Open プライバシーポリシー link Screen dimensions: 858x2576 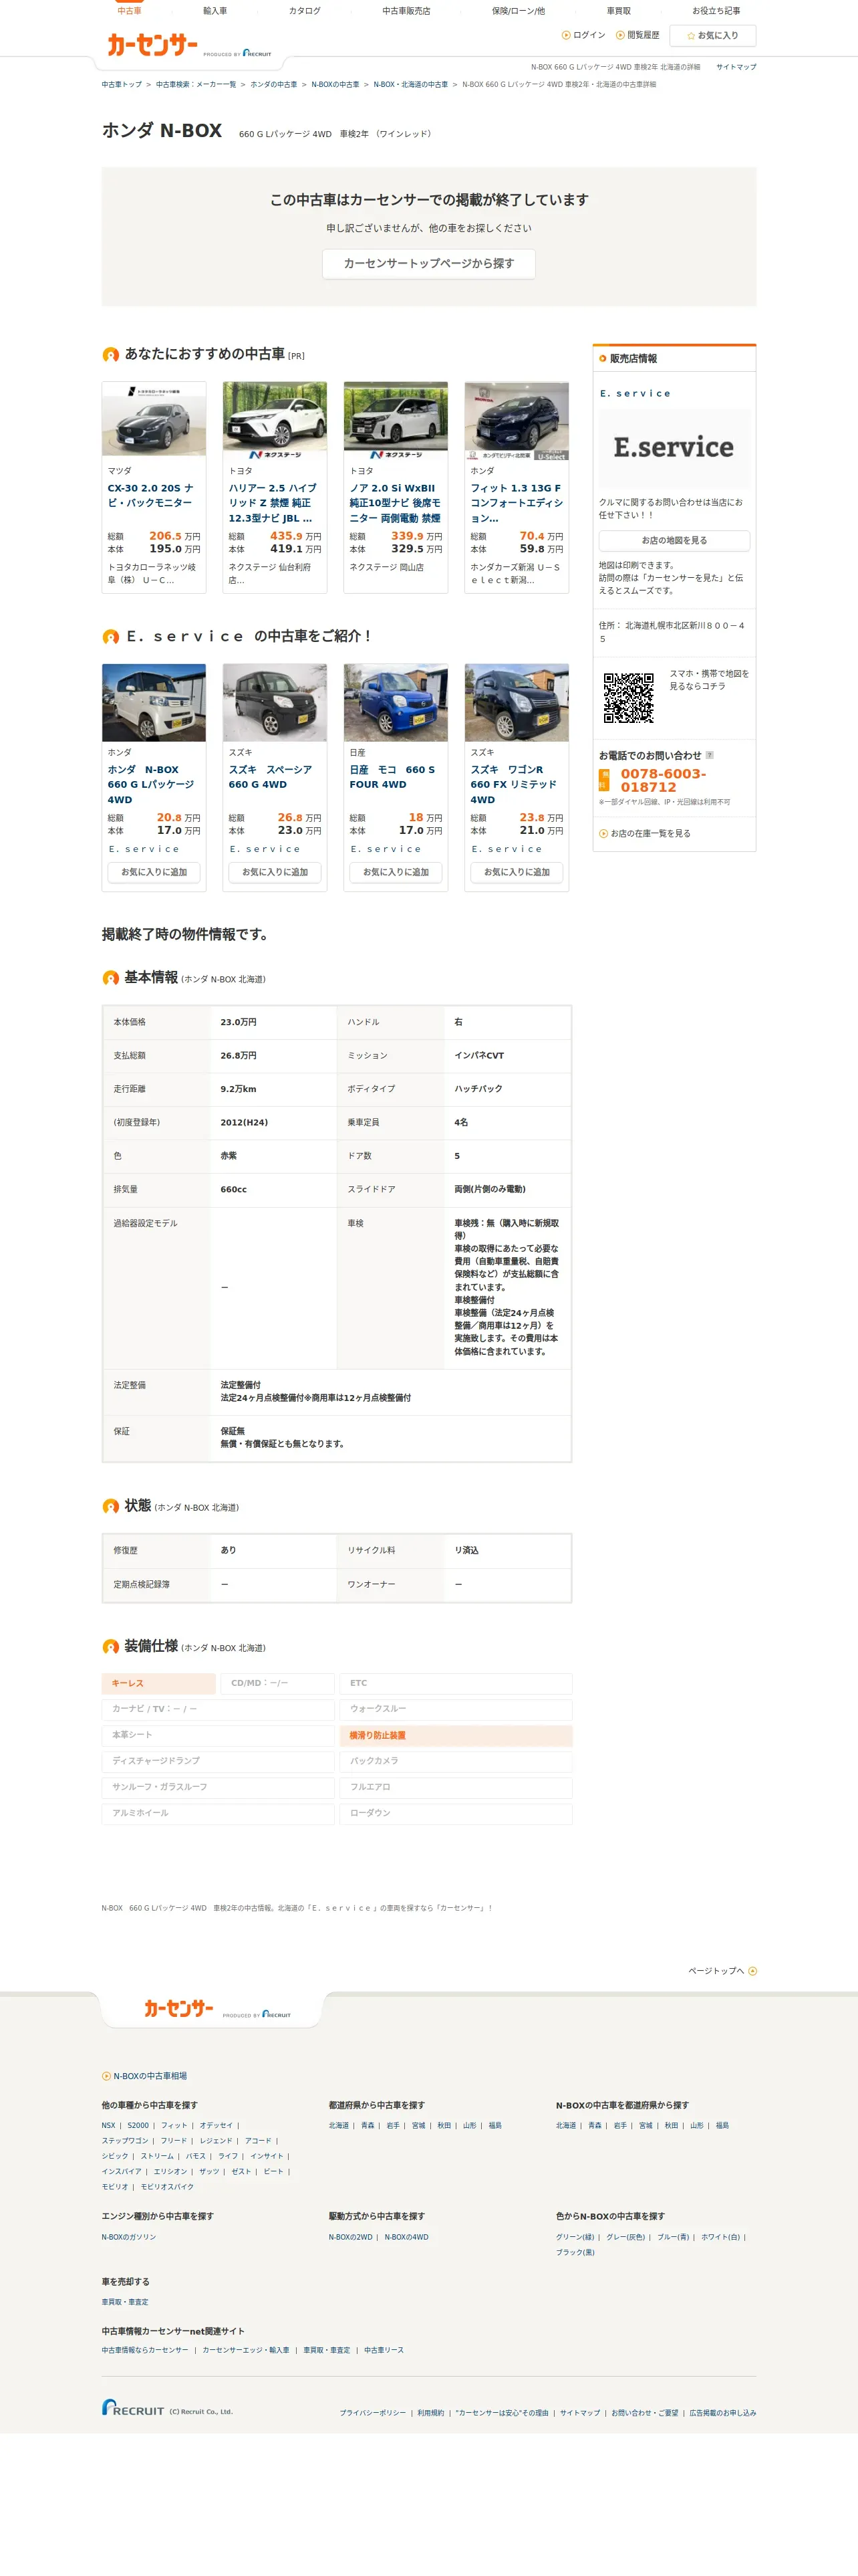[x=373, y=2413]
